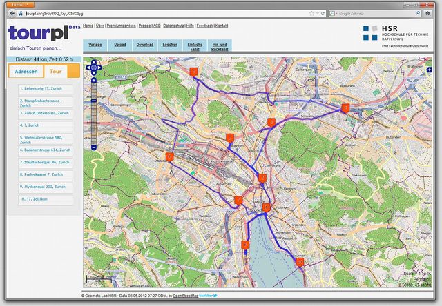442x306 pixels.
Task: Click route marker 4 on the map
Action: pos(345,107)
